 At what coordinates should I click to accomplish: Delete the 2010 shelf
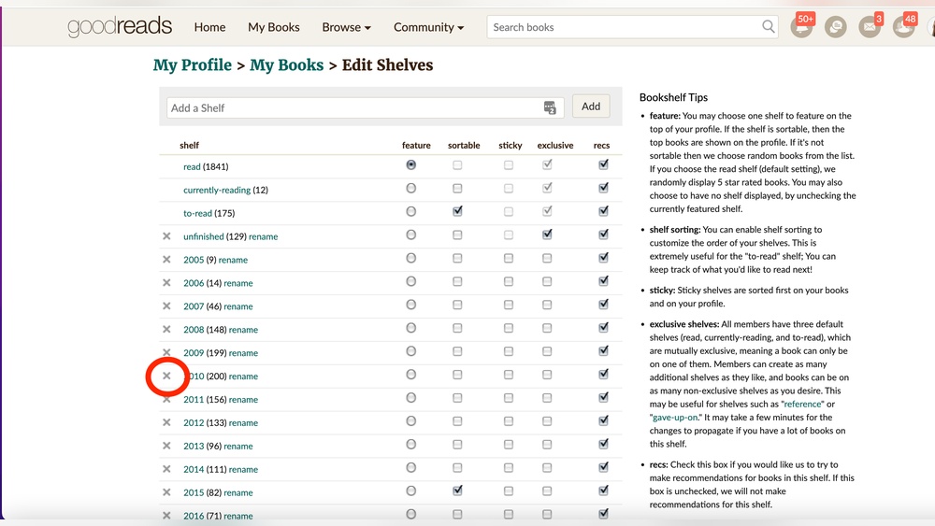(167, 376)
